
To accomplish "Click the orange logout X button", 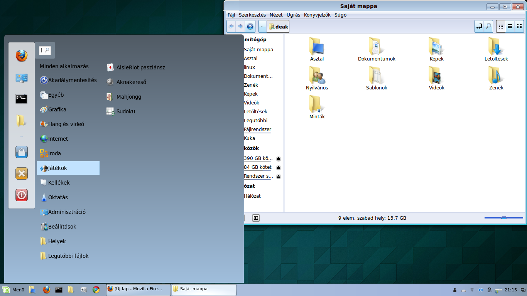I will [x=22, y=173].
